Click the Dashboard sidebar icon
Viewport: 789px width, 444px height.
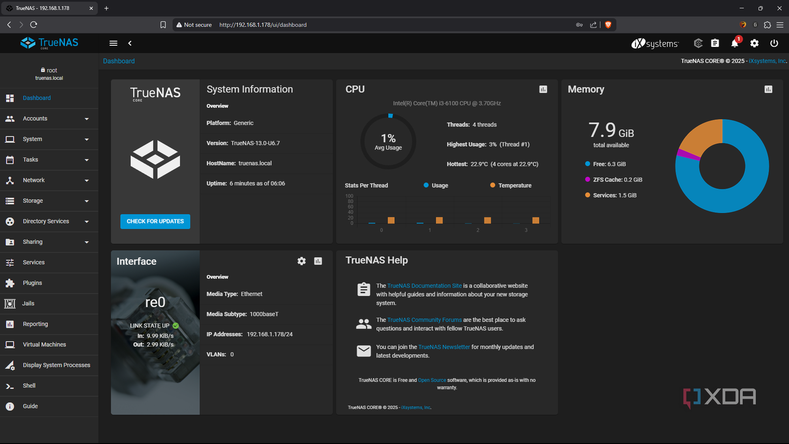[10, 98]
